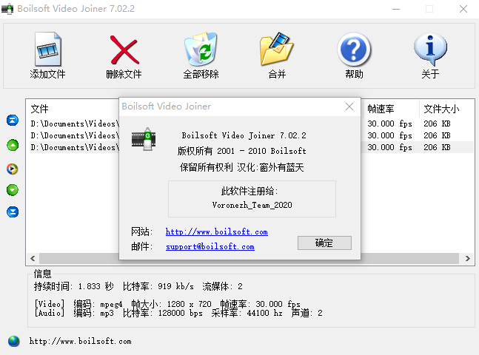The width and height of the screenshot is (479, 355).
Task: Click the 合并 (Merge) folder icon
Action: [x=277, y=49]
